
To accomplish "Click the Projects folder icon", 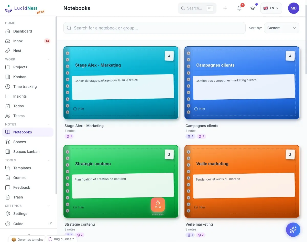I will click(x=8, y=67).
